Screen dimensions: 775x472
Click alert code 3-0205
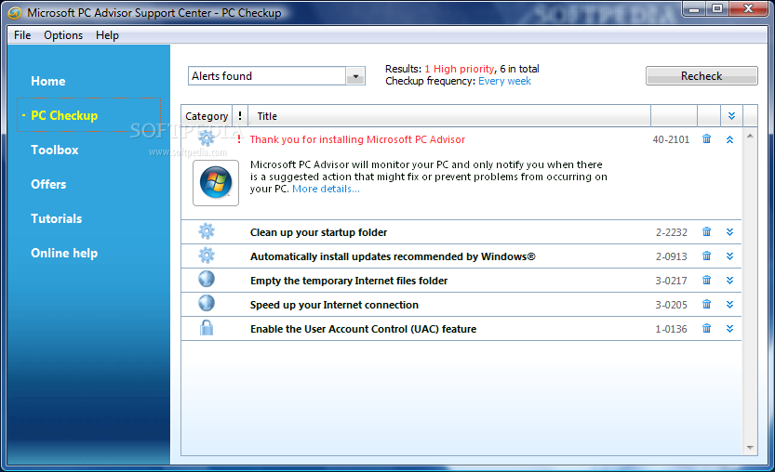(671, 305)
